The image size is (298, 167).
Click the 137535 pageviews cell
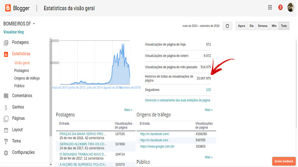click(120, 134)
